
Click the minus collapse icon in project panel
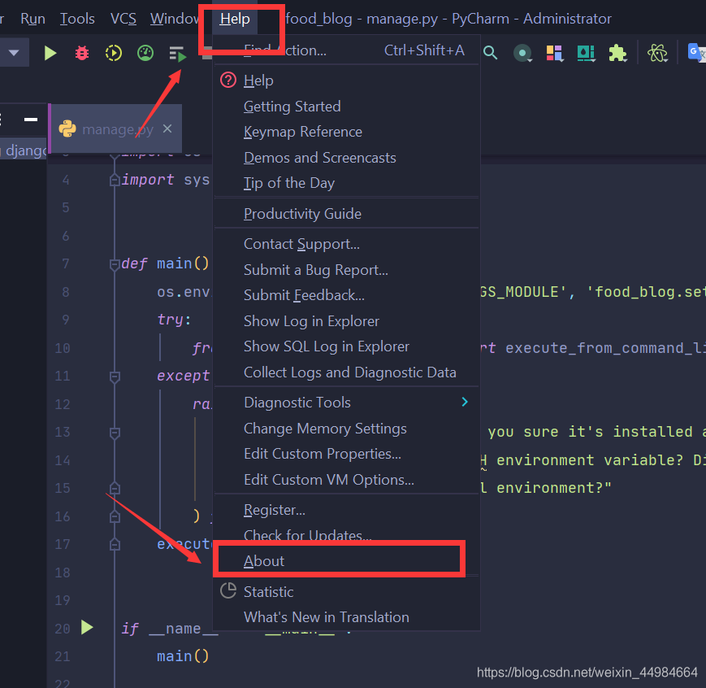coord(31,120)
